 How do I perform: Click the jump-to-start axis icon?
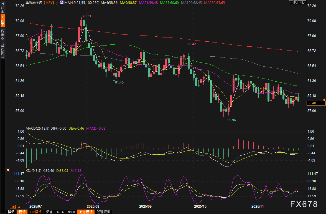pyautogui.click(x=295, y=2)
